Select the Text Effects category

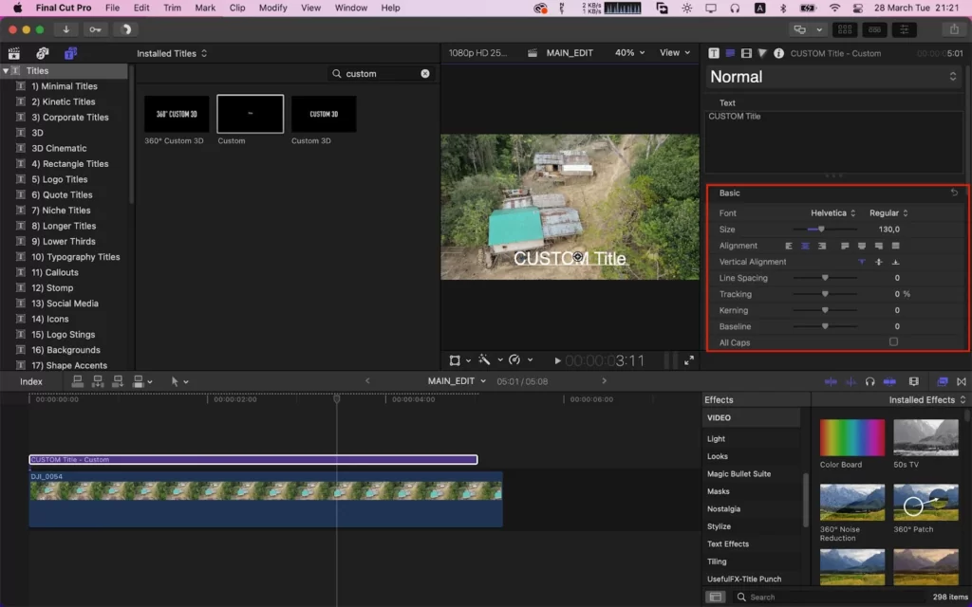click(728, 543)
